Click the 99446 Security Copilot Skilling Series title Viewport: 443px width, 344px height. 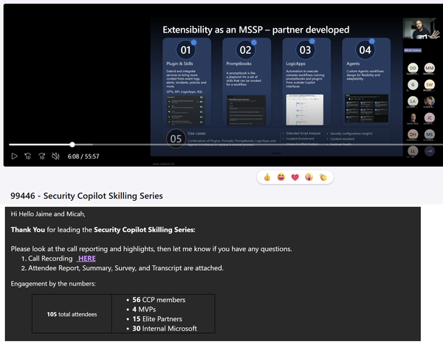[86, 196]
